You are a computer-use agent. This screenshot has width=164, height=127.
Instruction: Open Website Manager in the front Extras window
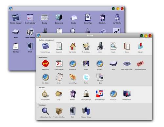point(45,46)
